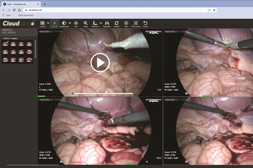
Task: Go back with the browser back arrow
Action: [x=4, y=10]
